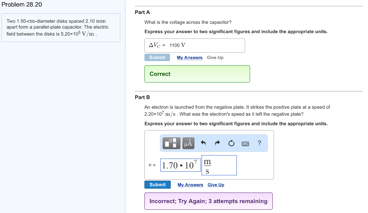
Task: Click the Problem 28.20 title
Action: (22, 5)
